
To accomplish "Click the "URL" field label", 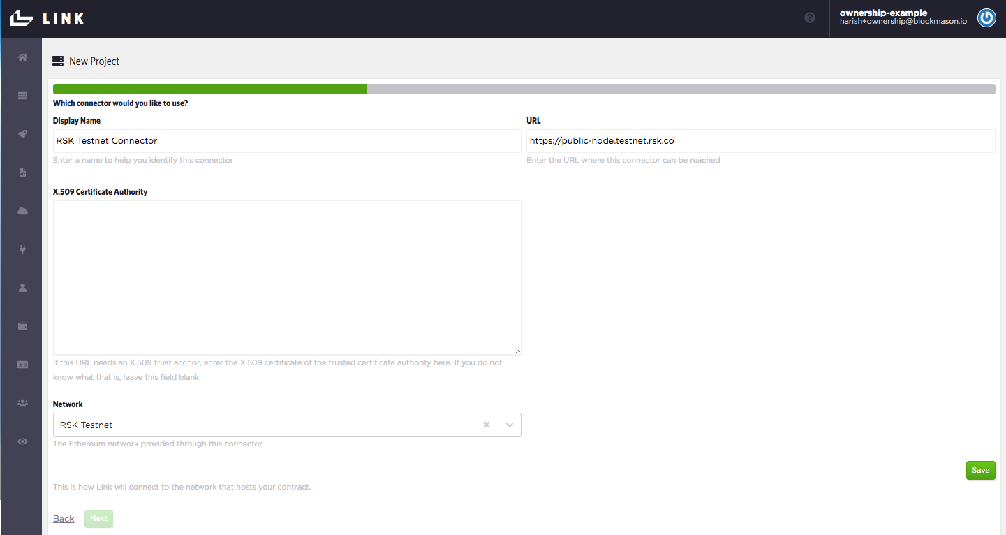I will coord(533,121).
